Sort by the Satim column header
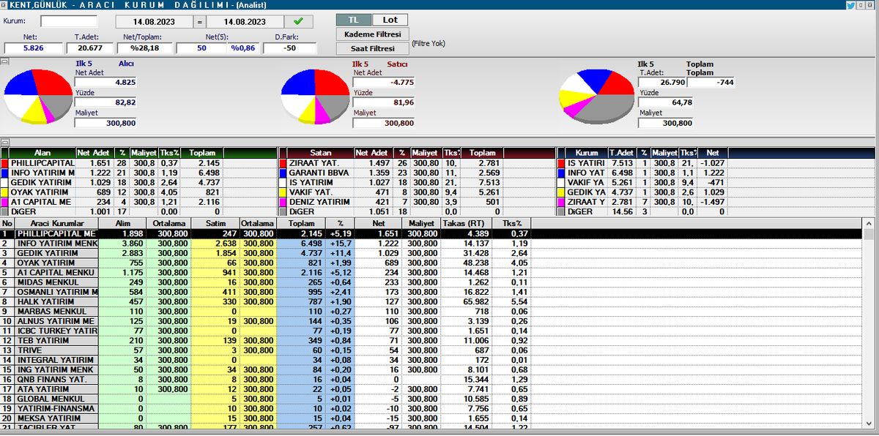 coord(217,222)
